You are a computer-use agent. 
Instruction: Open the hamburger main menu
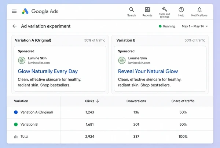point(14,11)
